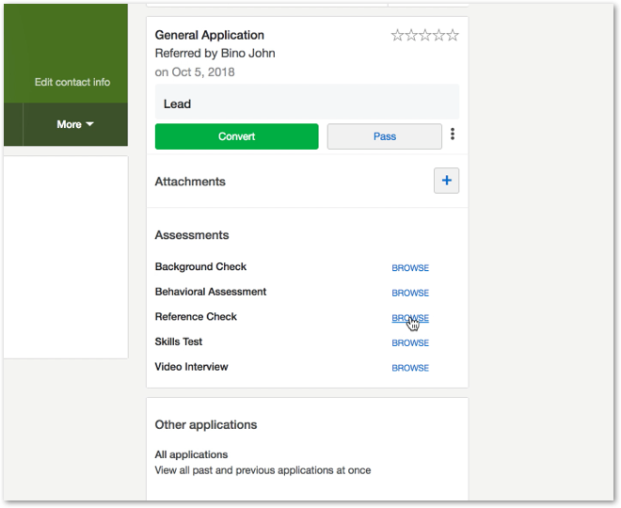View All applications

click(191, 454)
